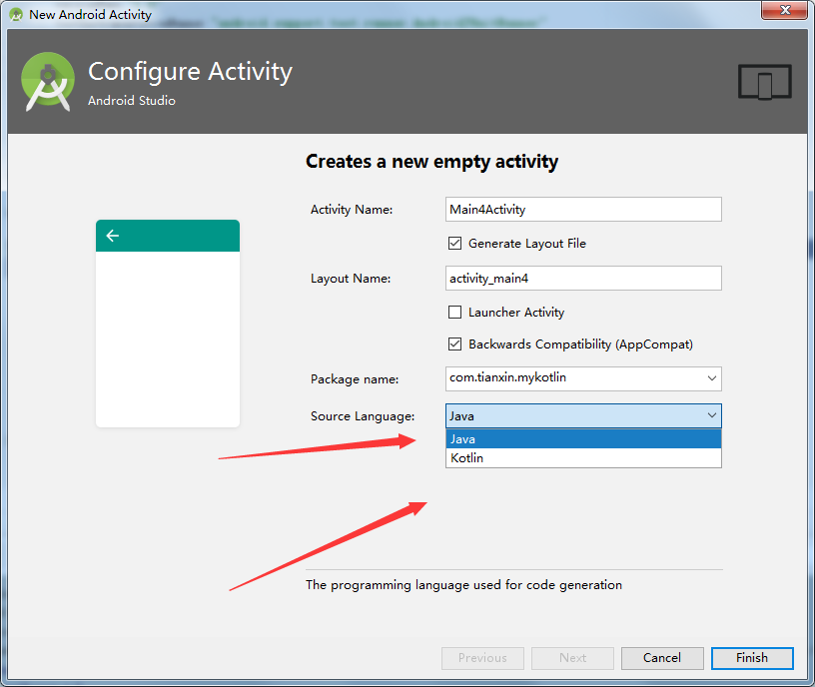Click the Layout Name input field
The height and width of the screenshot is (687, 815).
[583, 278]
